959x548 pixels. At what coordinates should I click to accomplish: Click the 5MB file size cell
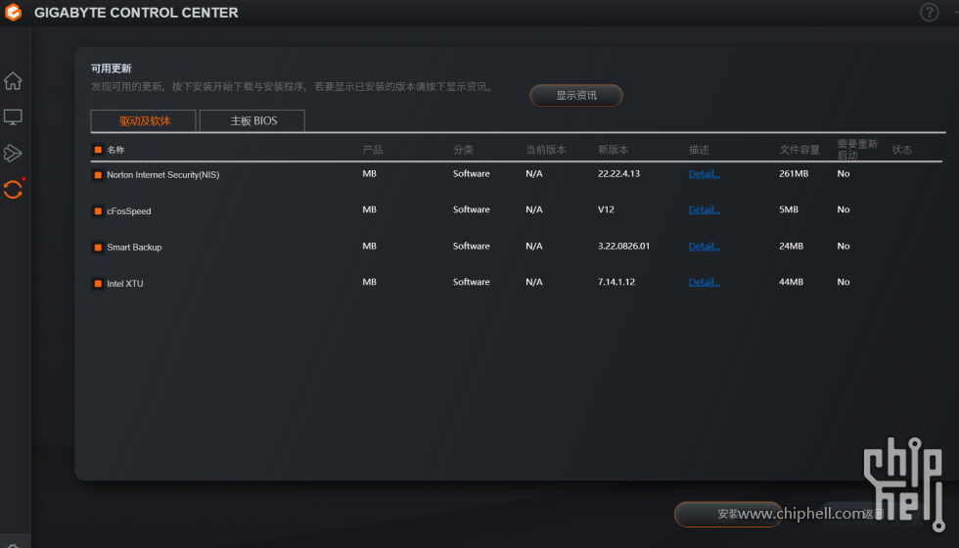[x=789, y=209]
